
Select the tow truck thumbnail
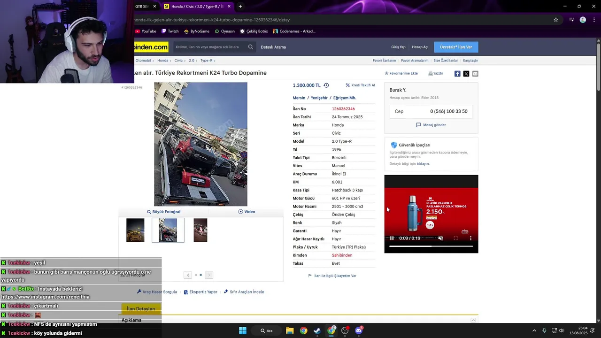(168, 230)
